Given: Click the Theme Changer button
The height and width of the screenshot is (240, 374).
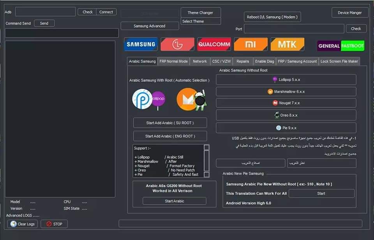Looking at the screenshot, I should [x=200, y=12].
